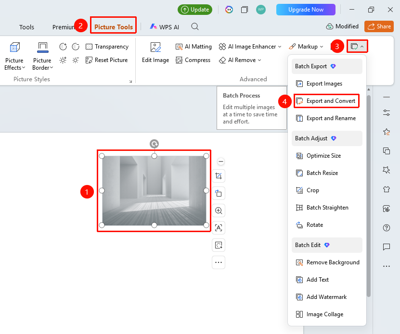Click the decrease contrast icon

click(x=76, y=47)
